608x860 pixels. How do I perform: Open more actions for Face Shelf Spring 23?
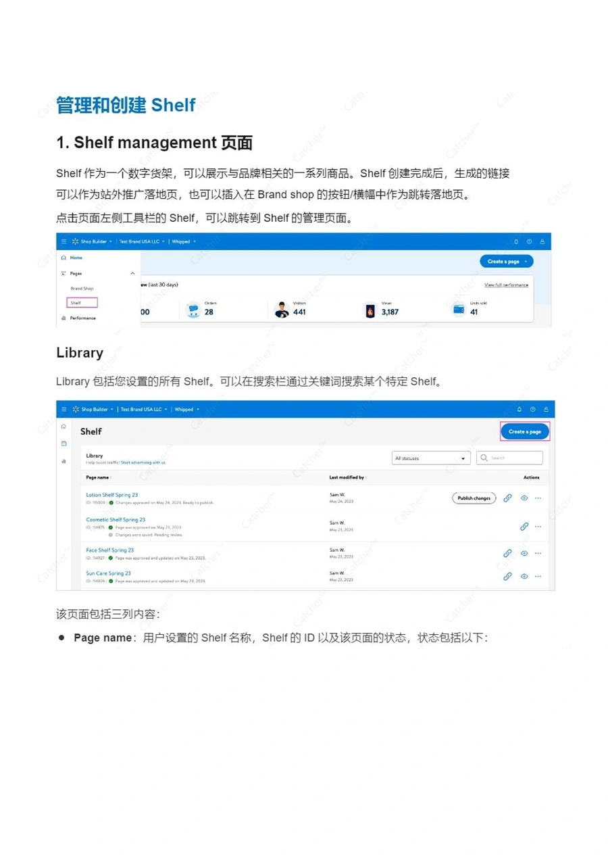538,553
